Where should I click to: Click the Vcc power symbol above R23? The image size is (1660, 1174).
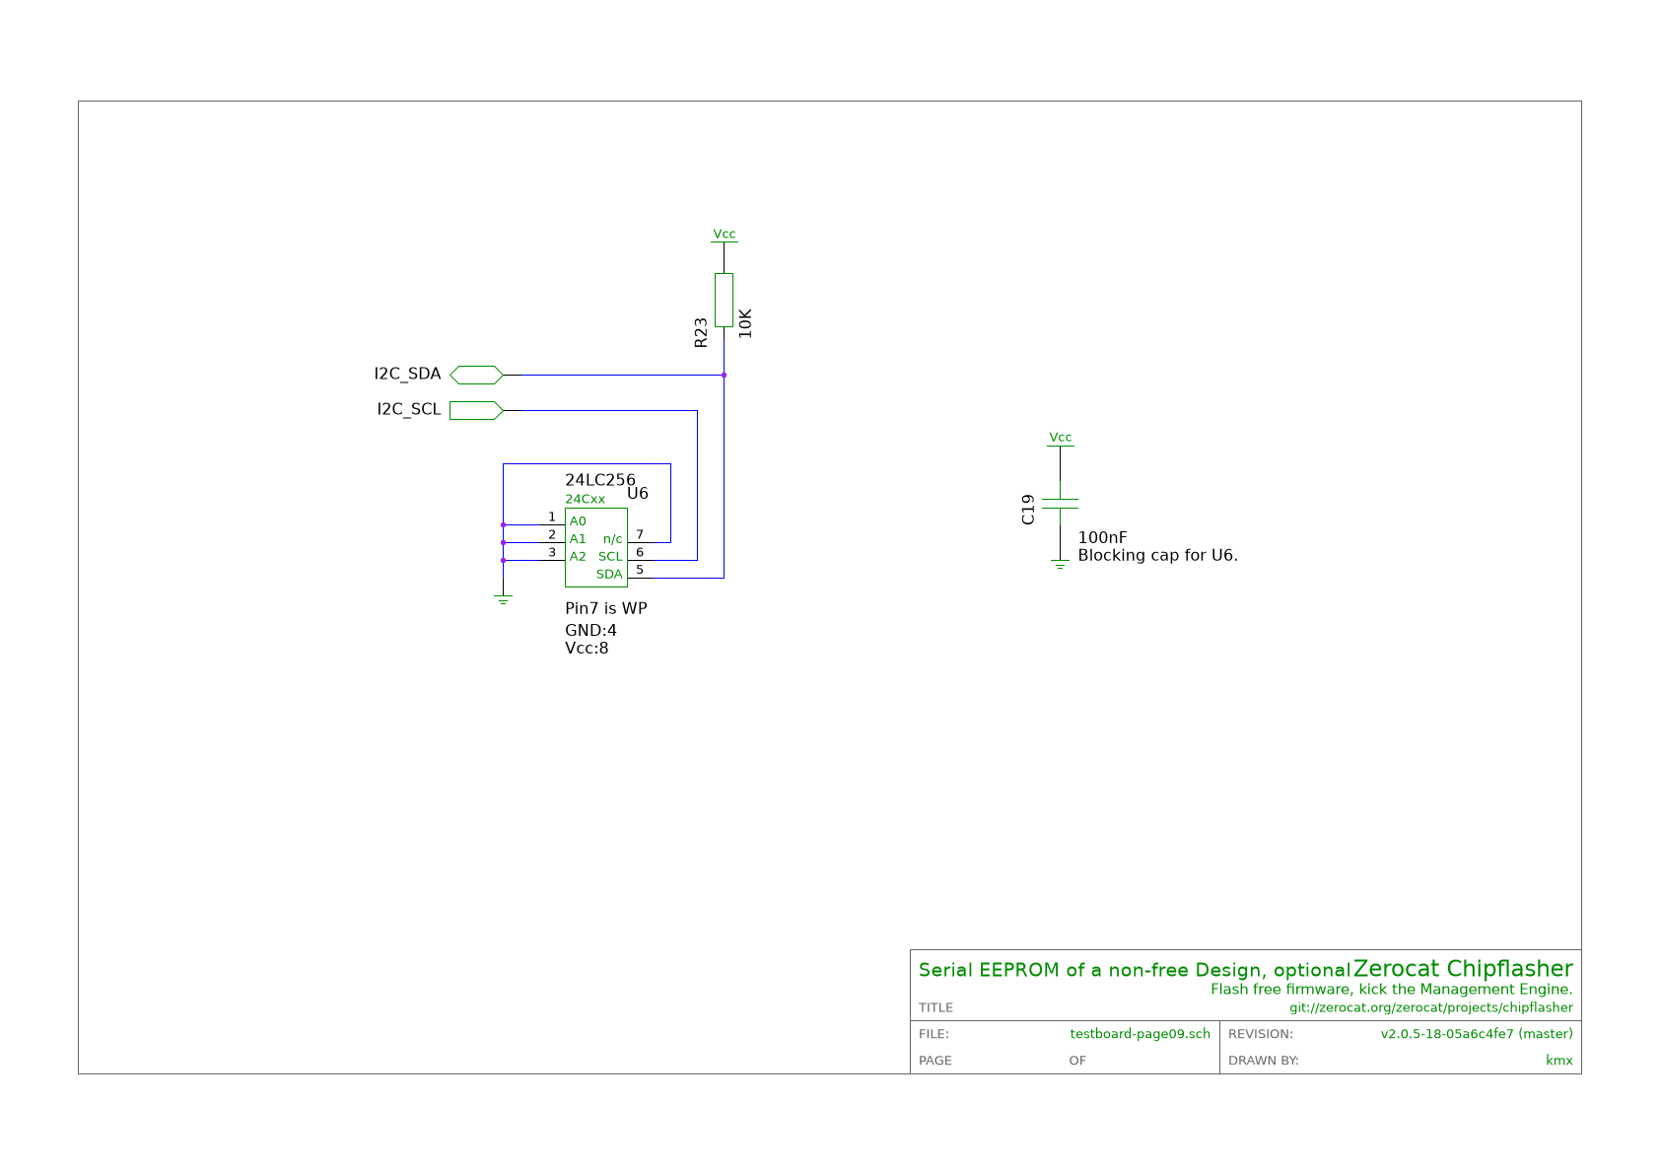tap(724, 235)
